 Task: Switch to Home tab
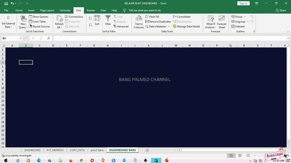click(x=19, y=10)
